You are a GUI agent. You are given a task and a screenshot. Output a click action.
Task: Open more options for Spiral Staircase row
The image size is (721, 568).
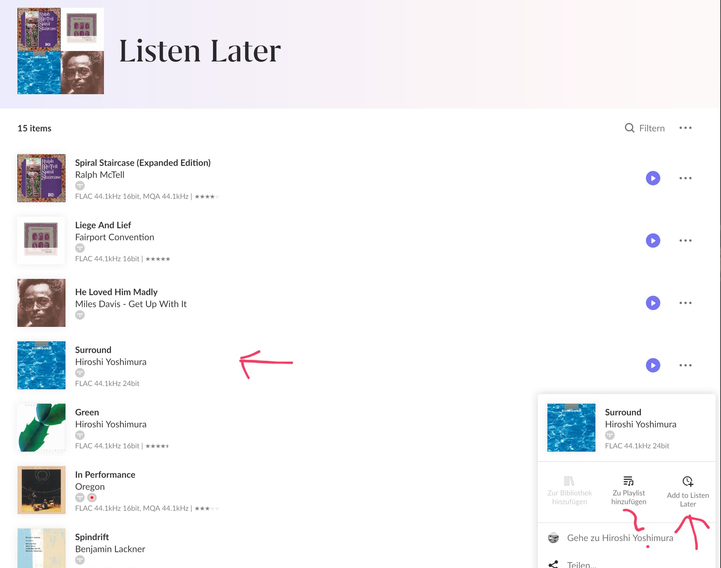click(685, 178)
